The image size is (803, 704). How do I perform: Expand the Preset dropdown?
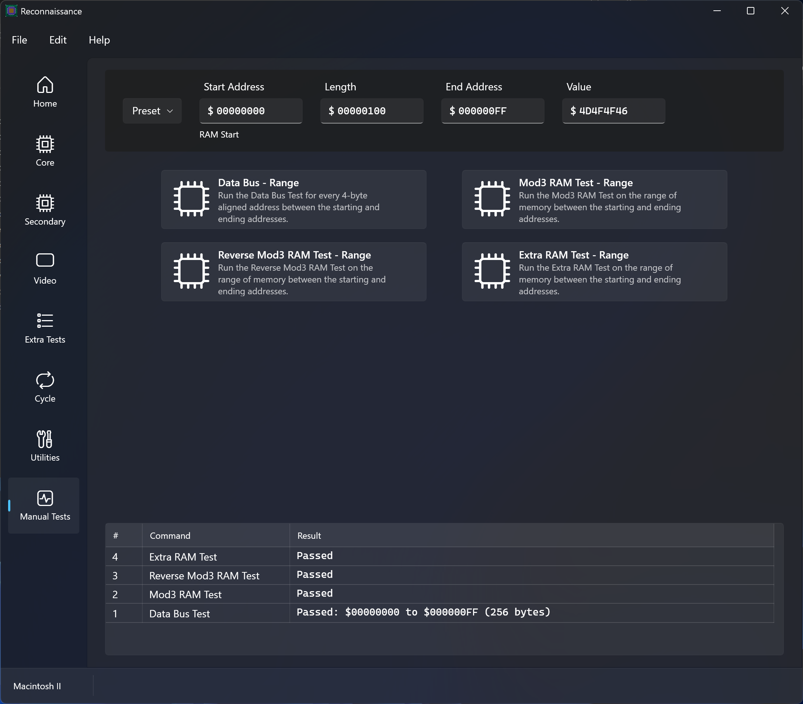[x=152, y=111]
